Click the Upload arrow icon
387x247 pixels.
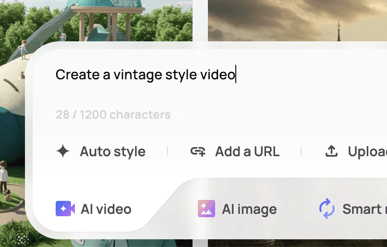pyautogui.click(x=331, y=151)
